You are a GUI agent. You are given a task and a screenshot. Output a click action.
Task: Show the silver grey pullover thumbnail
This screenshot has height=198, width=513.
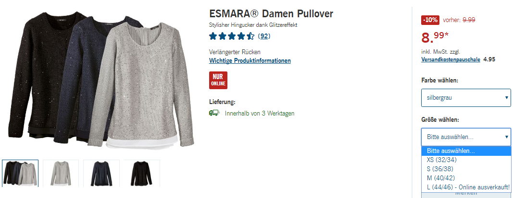pos(61,173)
